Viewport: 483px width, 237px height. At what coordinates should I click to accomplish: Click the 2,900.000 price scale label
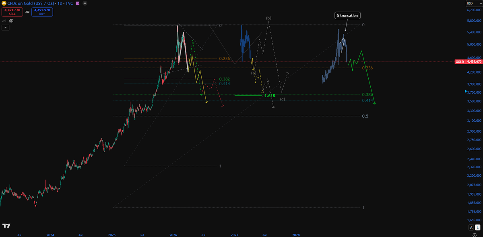click(x=474, y=132)
